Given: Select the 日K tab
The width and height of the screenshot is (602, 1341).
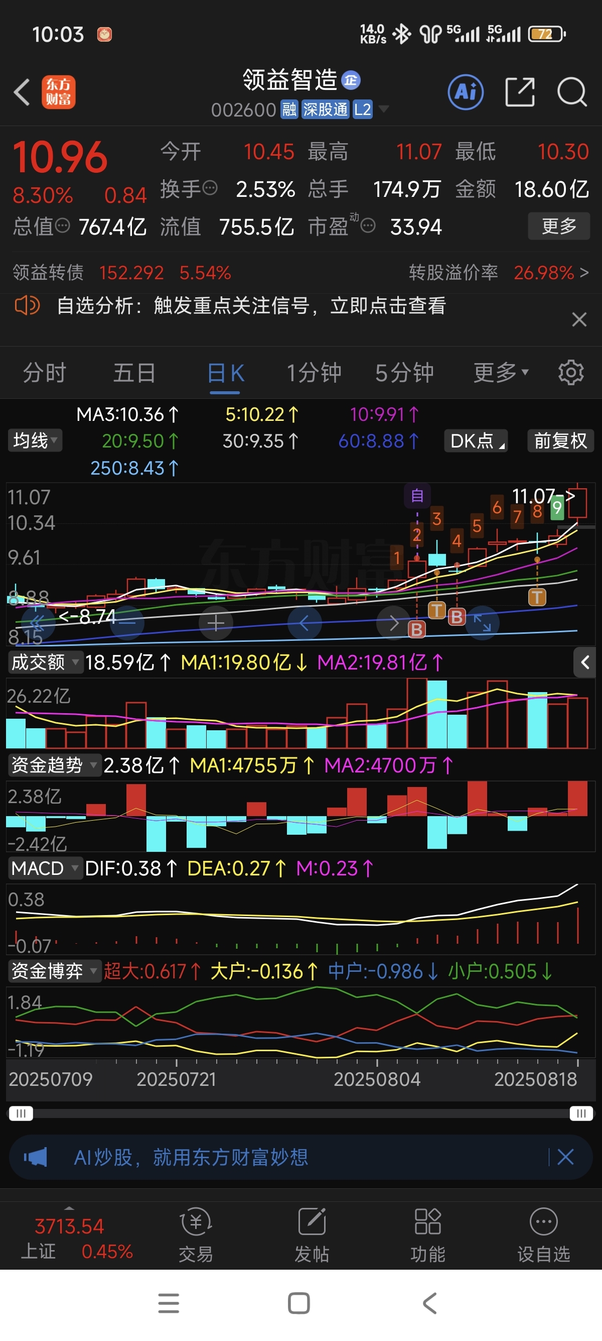Looking at the screenshot, I should [x=226, y=373].
